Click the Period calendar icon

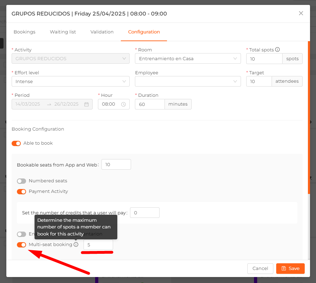[86, 104]
